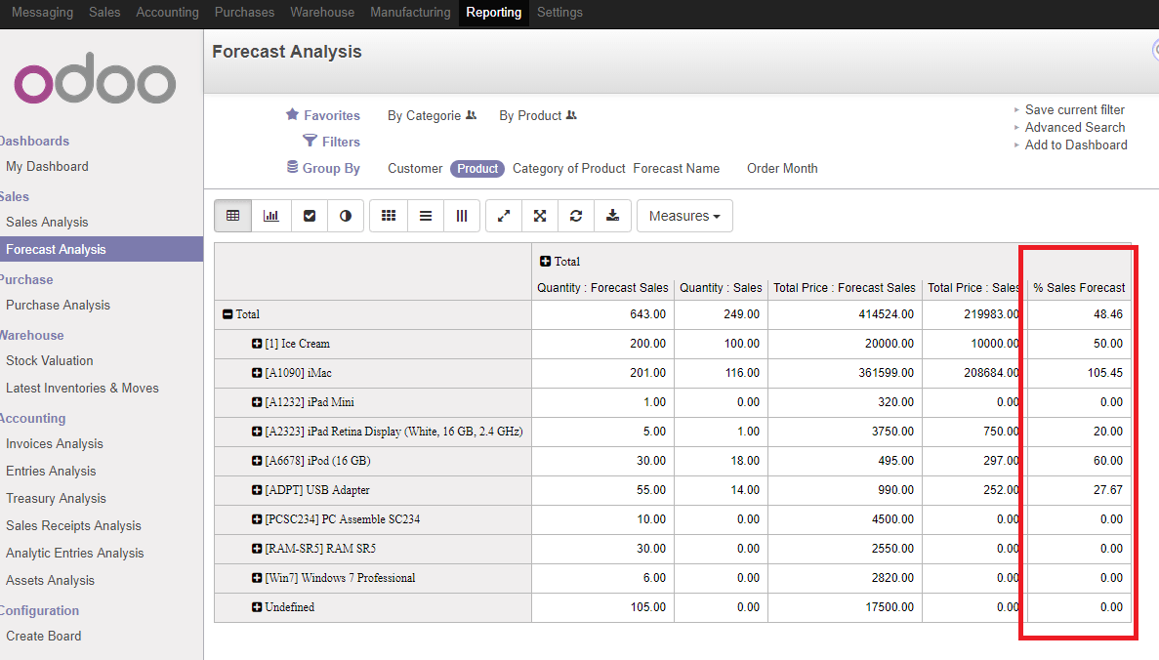
Task: Expand the Total column header
Action: tap(546, 262)
